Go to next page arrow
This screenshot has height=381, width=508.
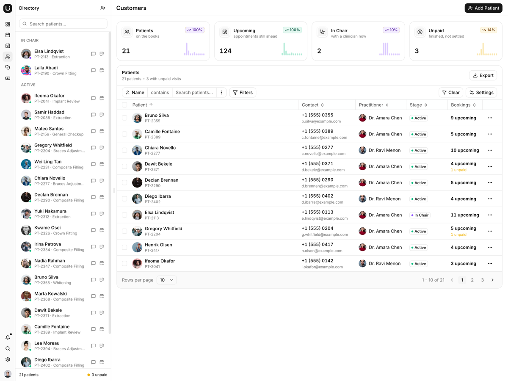pyautogui.click(x=493, y=280)
